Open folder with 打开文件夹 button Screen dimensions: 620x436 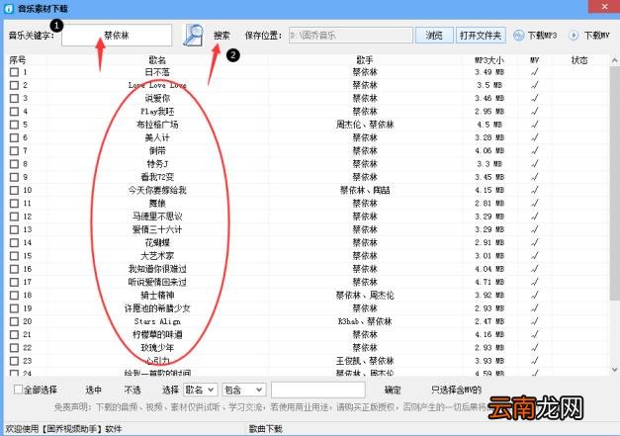coord(481,36)
